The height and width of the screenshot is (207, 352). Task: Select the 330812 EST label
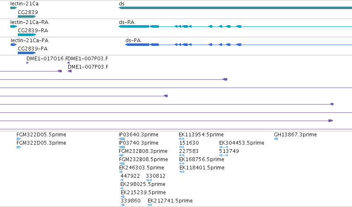click(x=156, y=176)
